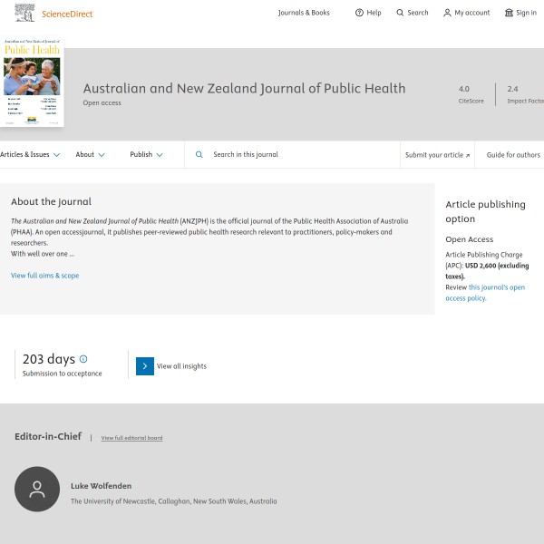Open My account person icon

pos(447,13)
